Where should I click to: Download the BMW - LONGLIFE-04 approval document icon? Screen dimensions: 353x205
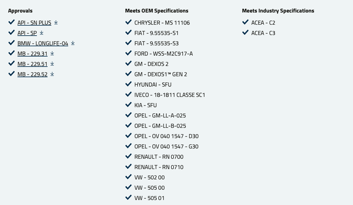click(x=73, y=43)
